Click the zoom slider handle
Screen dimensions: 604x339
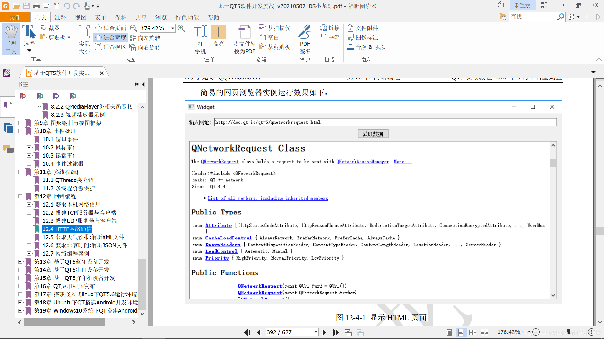[568, 332]
